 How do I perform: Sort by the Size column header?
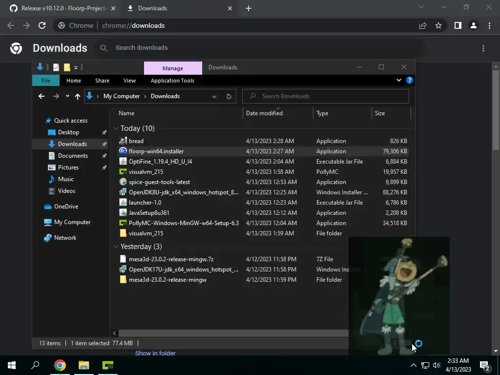click(380, 113)
